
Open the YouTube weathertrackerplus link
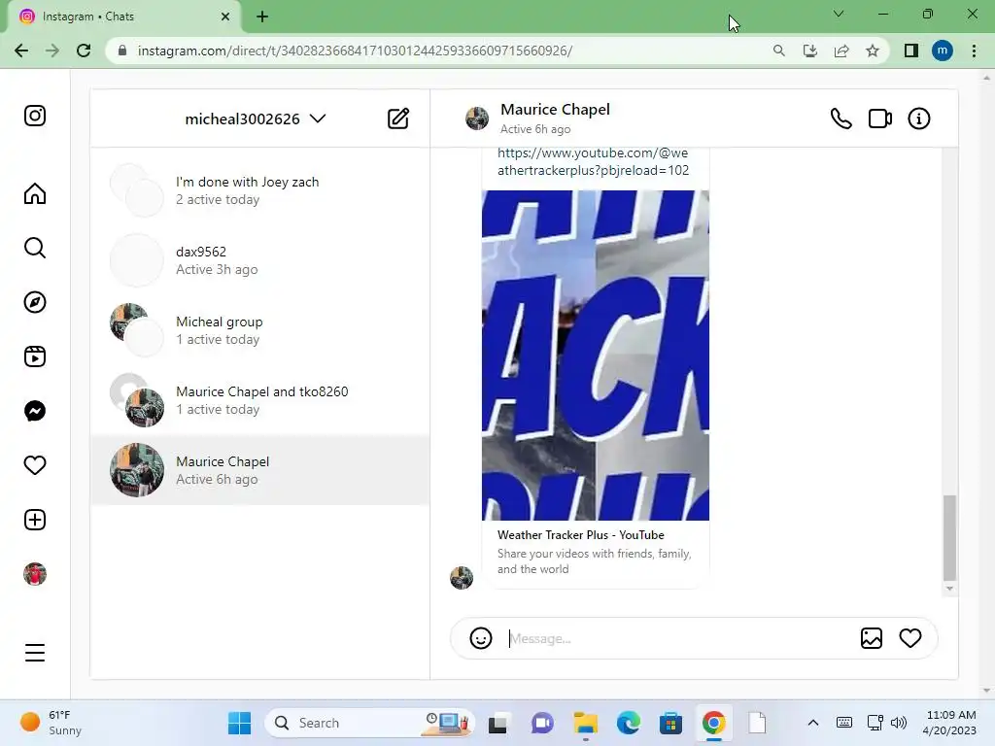coord(593,162)
